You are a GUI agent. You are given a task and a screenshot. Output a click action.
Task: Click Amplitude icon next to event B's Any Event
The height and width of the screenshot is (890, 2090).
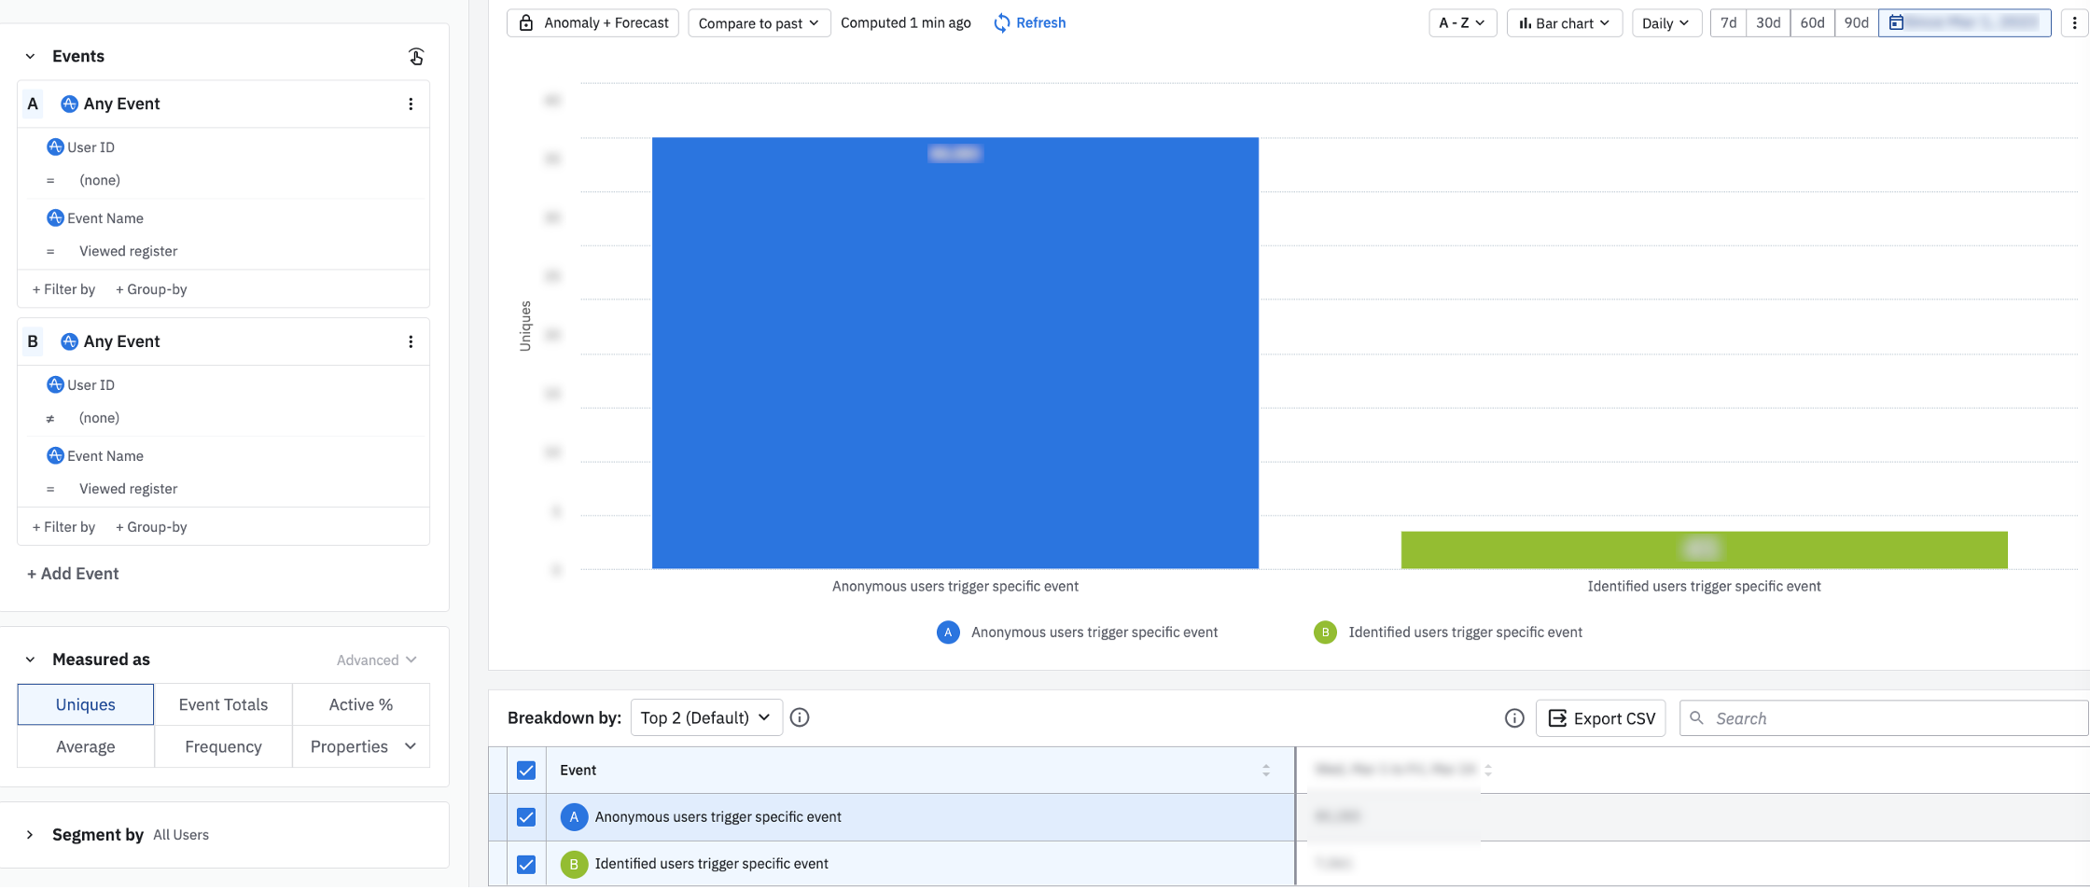click(x=69, y=341)
